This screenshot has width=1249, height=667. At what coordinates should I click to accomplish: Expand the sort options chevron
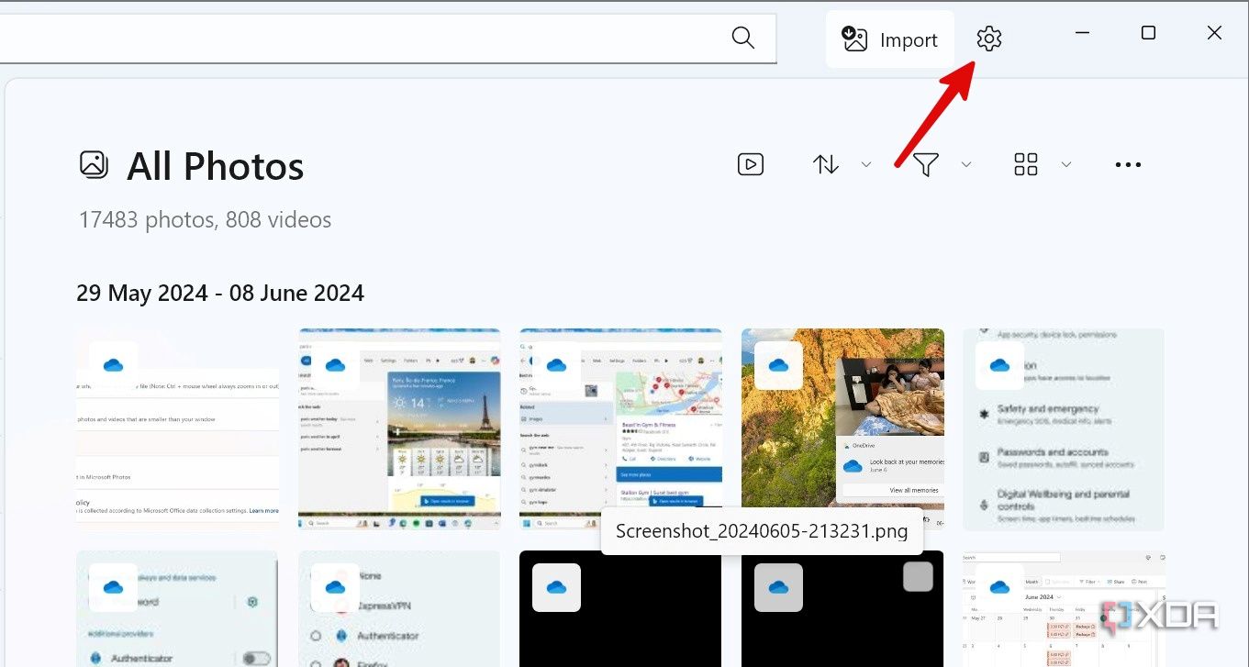coord(865,164)
